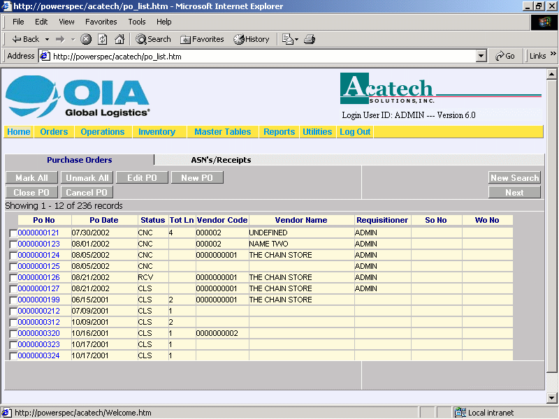The image size is (559, 419).
Task: Open the Search toolbar button
Action: 153,39
